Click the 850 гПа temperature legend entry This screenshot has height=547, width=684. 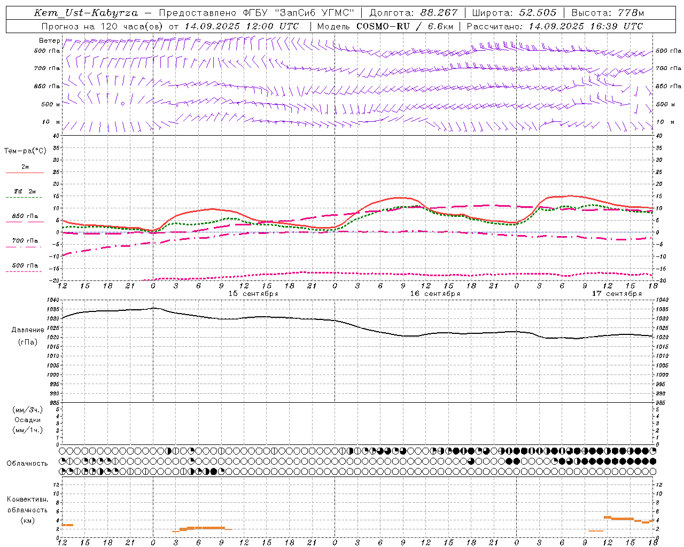(x=25, y=216)
